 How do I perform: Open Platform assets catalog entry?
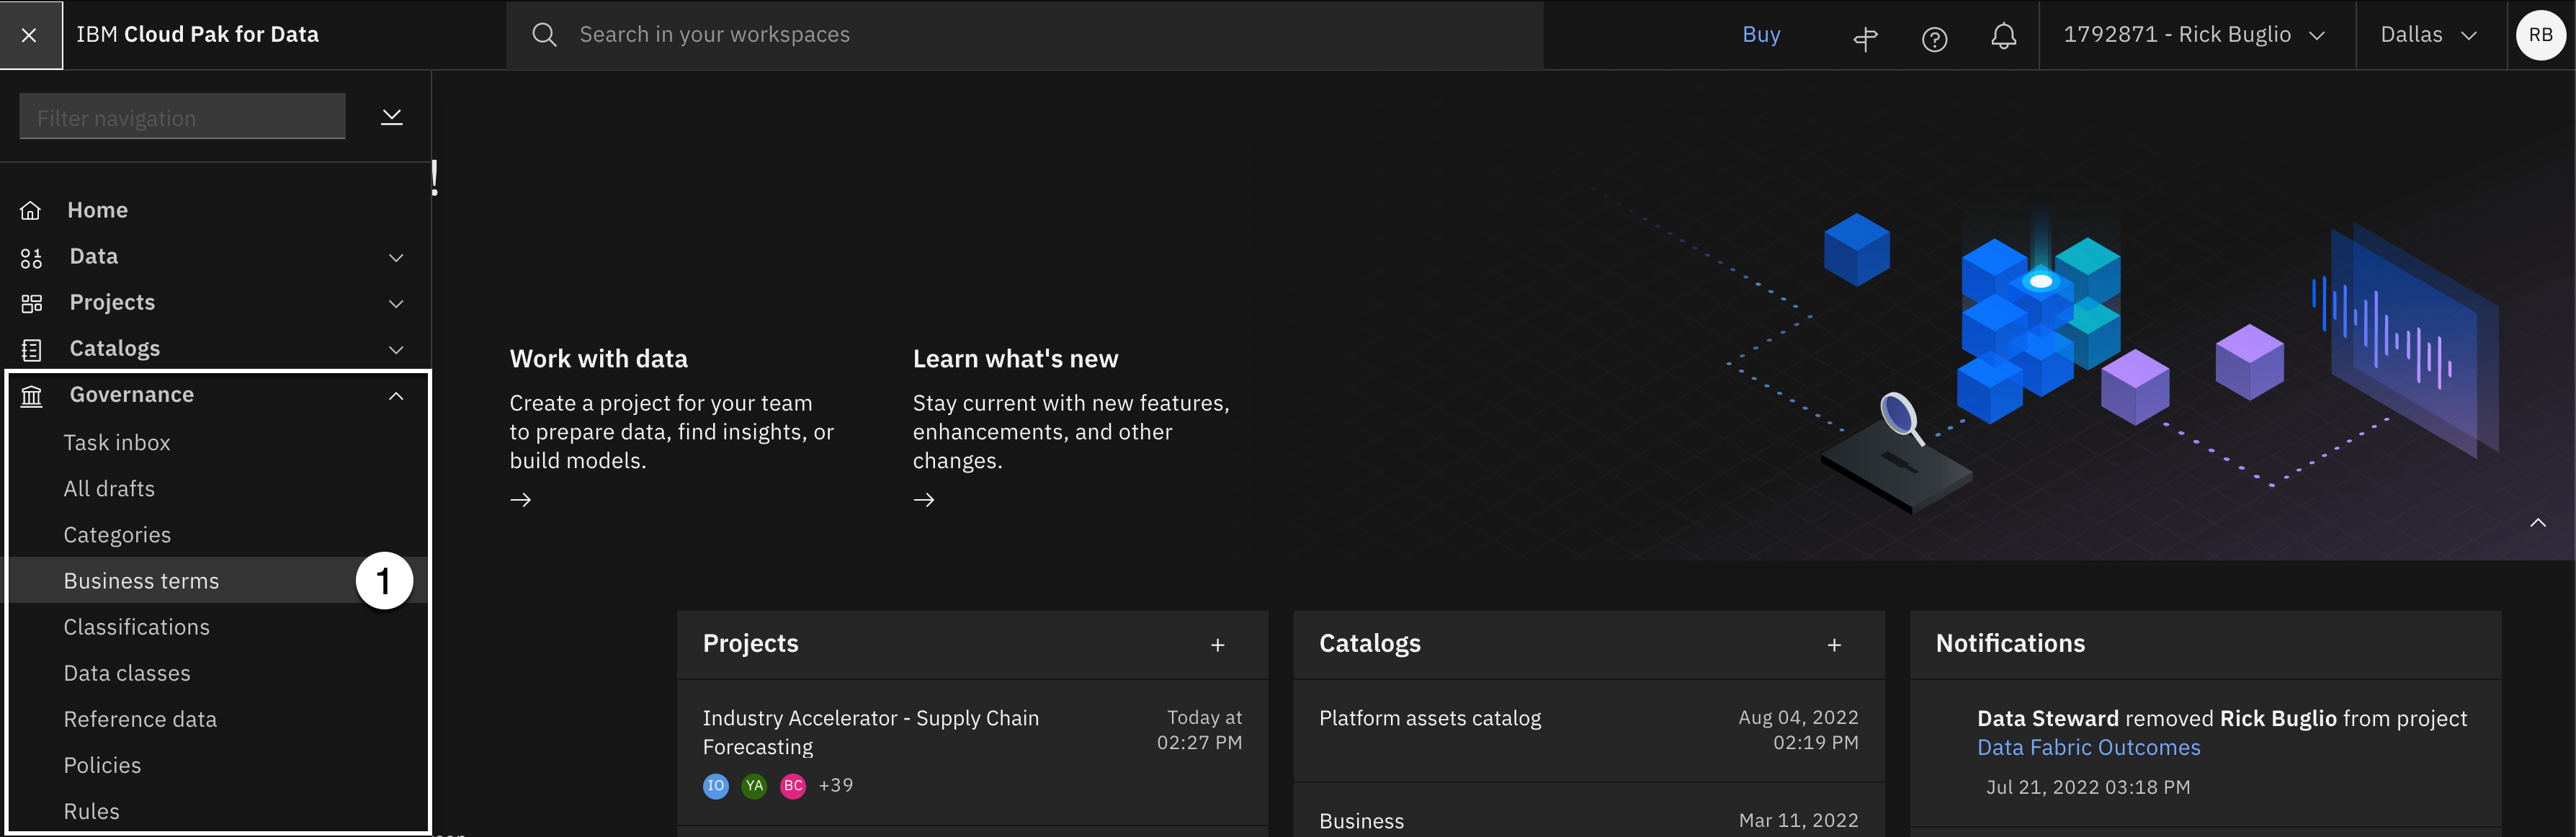pyautogui.click(x=1429, y=718)
